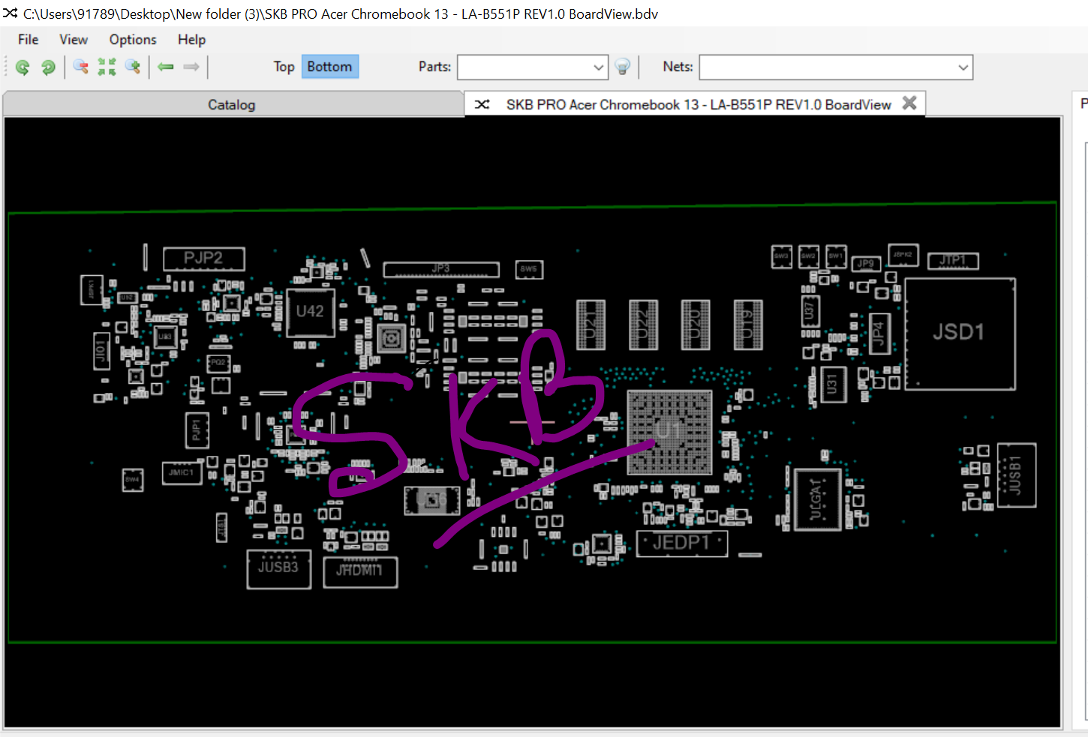
Task: Select the JUSB3 connector on the board
Action: [279, 569]
